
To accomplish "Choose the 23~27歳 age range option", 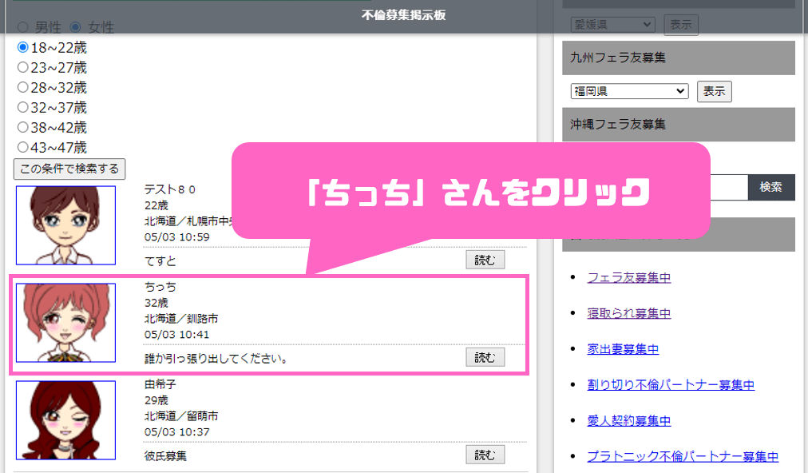I will [x=23, y=68].
